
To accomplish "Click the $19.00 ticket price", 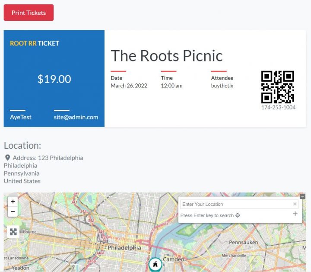I will pyautogui.click(x=54, y=79).
